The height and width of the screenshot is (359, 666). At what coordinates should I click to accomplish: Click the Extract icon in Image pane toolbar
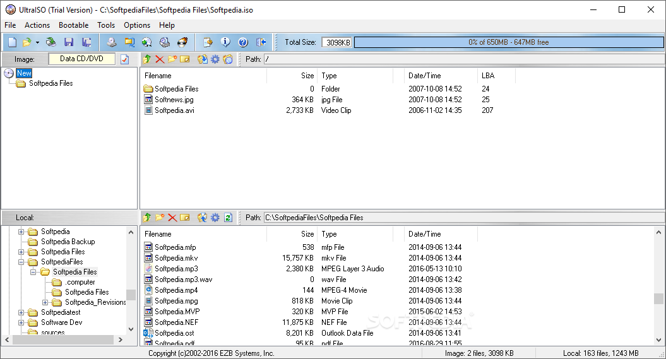point(203,59)
